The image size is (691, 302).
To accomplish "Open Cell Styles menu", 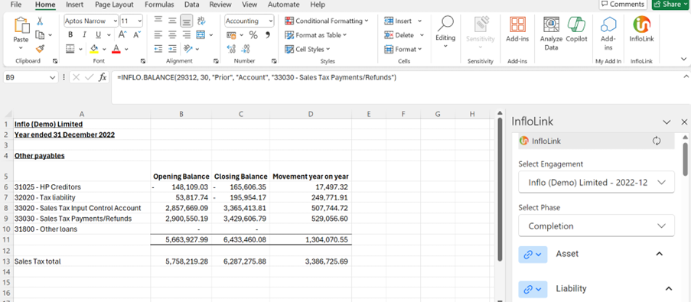I will (x=308, y=49).
